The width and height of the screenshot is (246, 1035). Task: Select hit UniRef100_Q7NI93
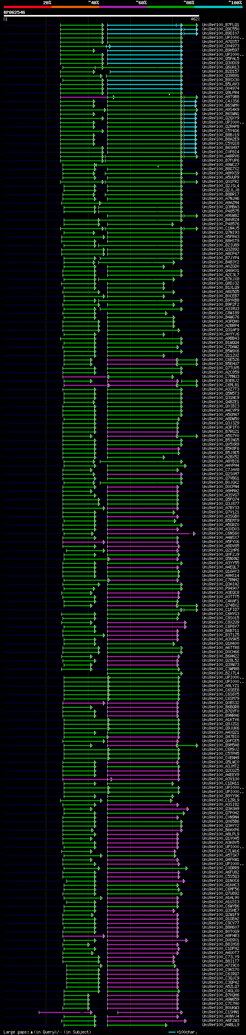pyautogui.click(x=221, y=233)
